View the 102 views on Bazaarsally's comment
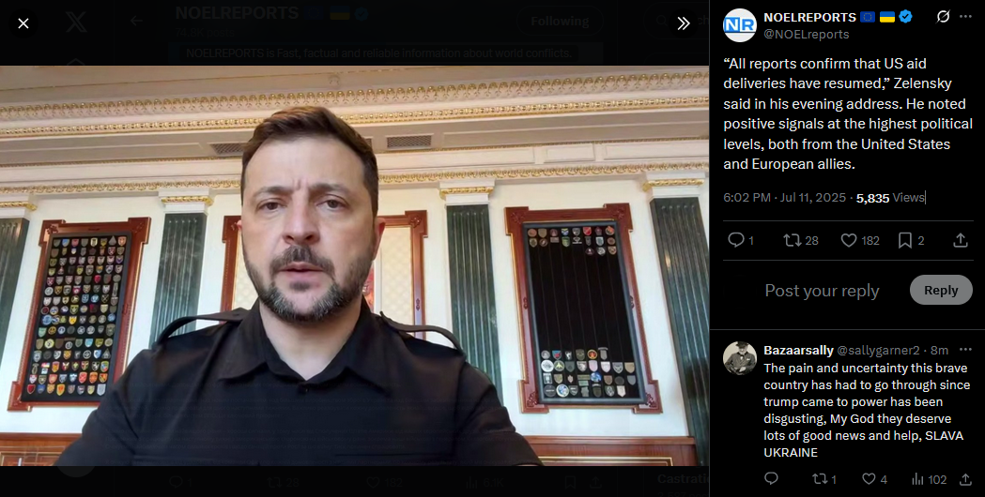 (929, 479)
